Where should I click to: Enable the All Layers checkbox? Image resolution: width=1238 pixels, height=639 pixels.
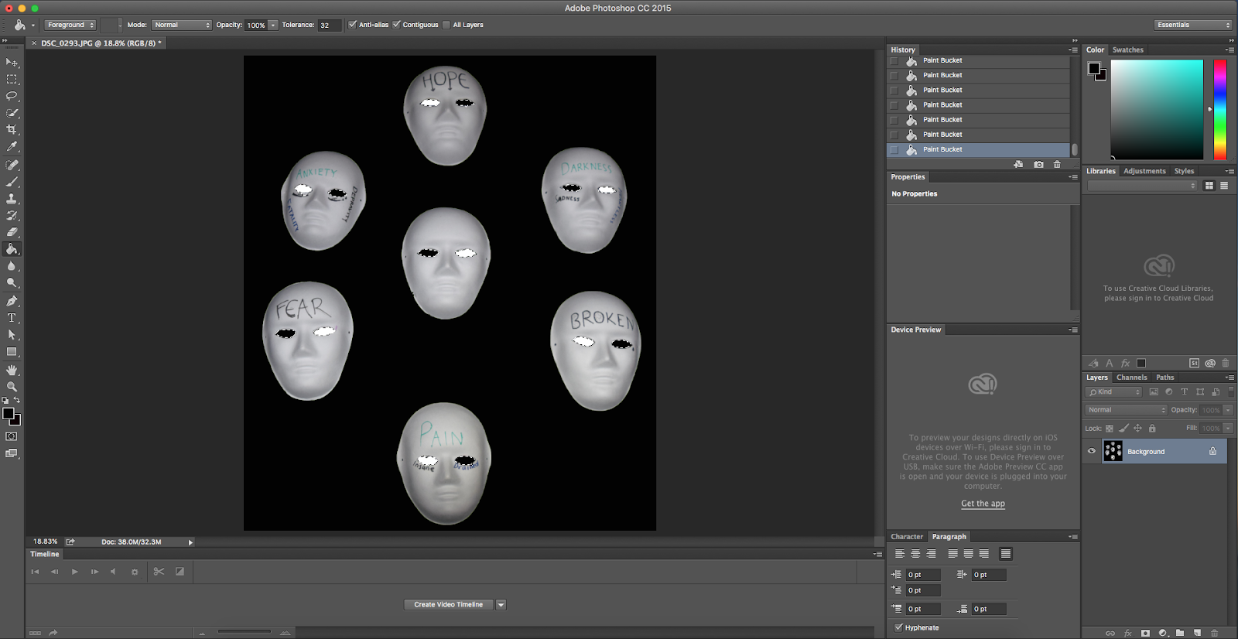pos(446,25)
